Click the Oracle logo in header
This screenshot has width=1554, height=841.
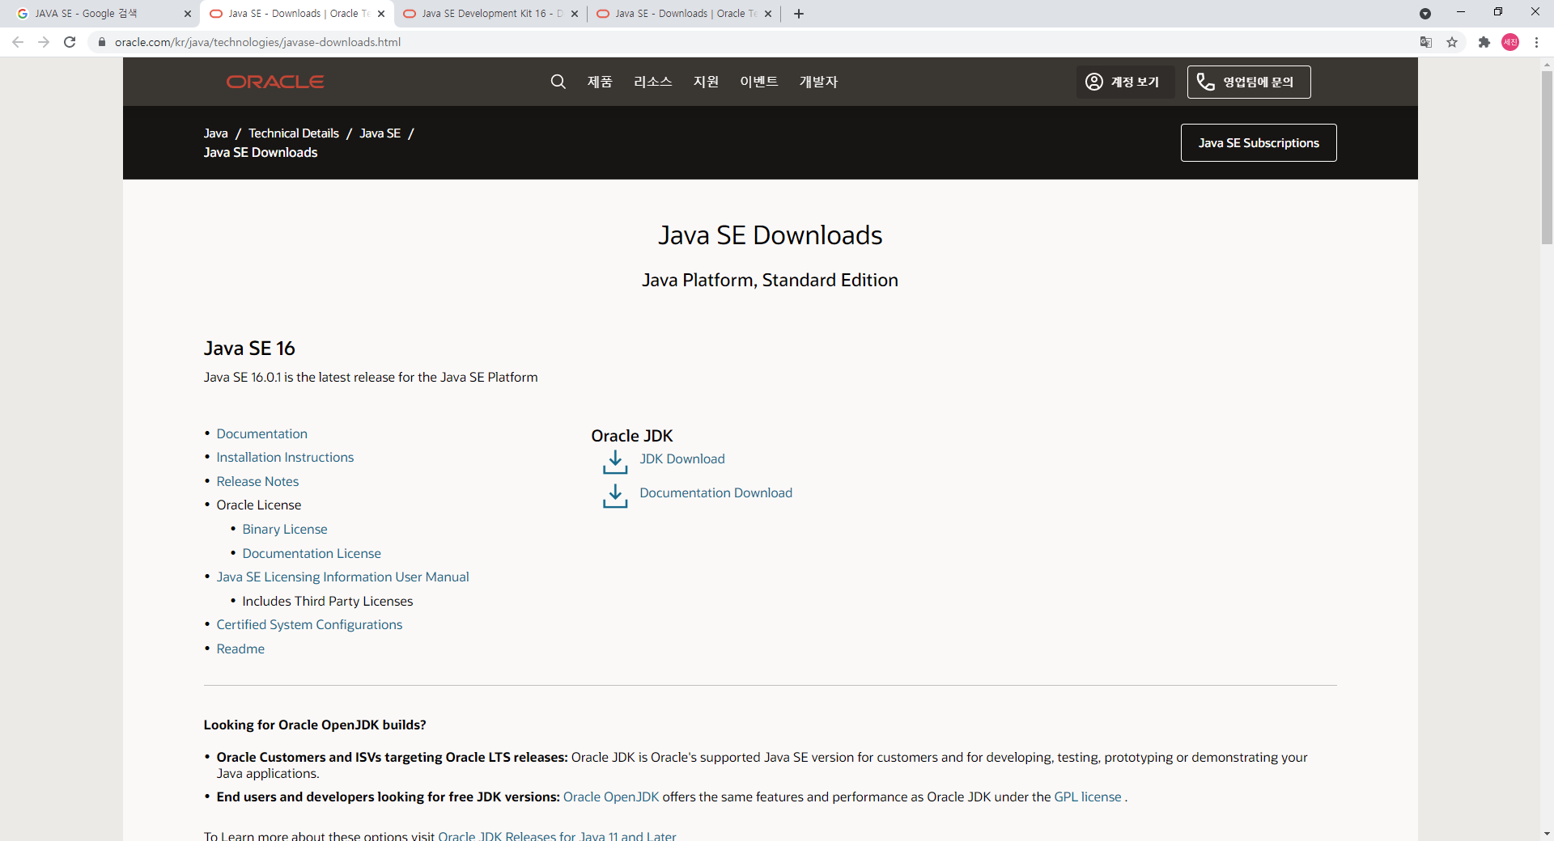point(275,82)
